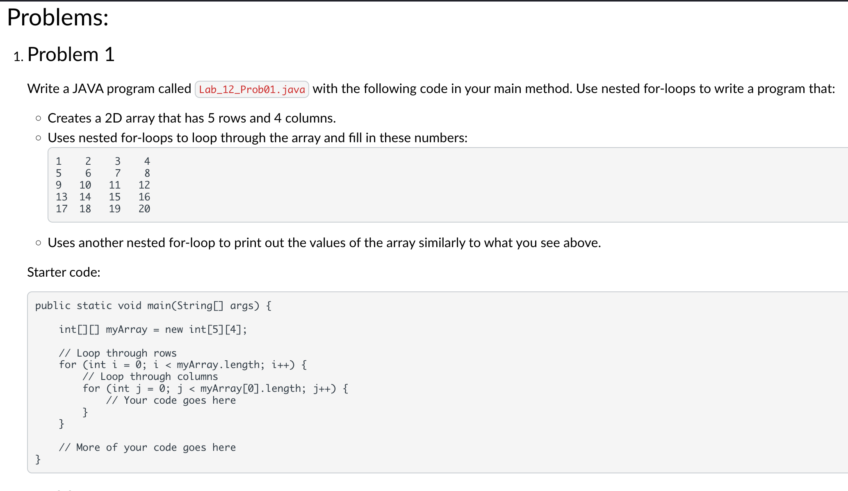Click the bullet beside "Uses nested for-loops"

(39, 138)
